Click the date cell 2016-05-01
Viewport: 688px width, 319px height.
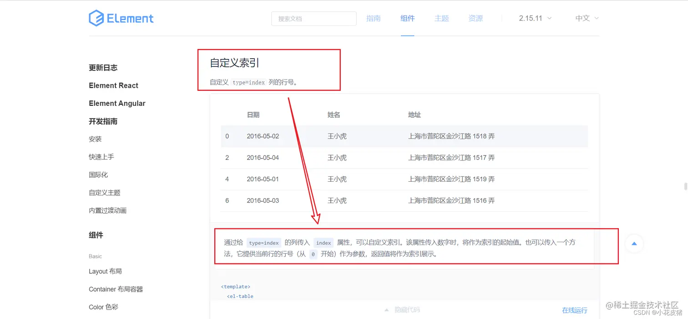coord(263,179)
